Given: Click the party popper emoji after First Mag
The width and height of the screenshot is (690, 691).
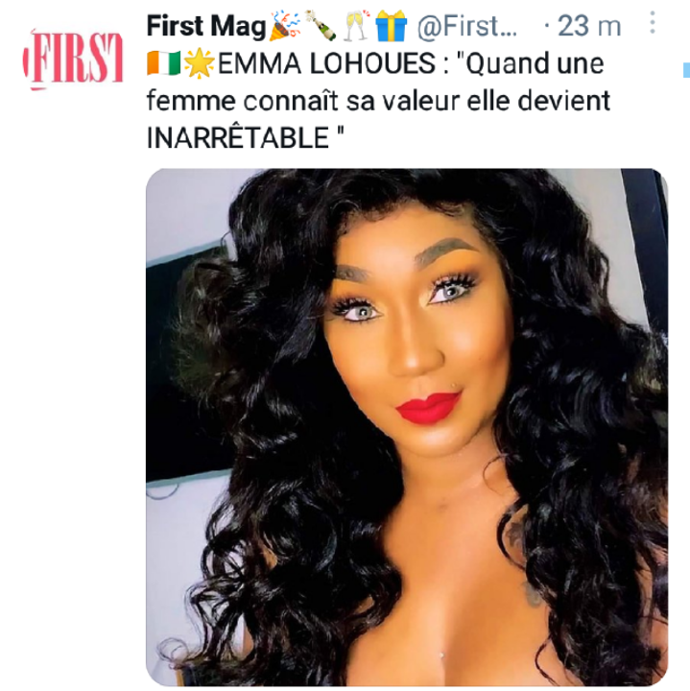Looking at the screenshot, I should coord(285,26).
